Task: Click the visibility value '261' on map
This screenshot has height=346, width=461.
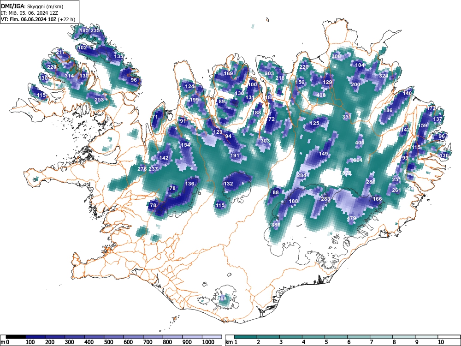Action: coord(396,191)
